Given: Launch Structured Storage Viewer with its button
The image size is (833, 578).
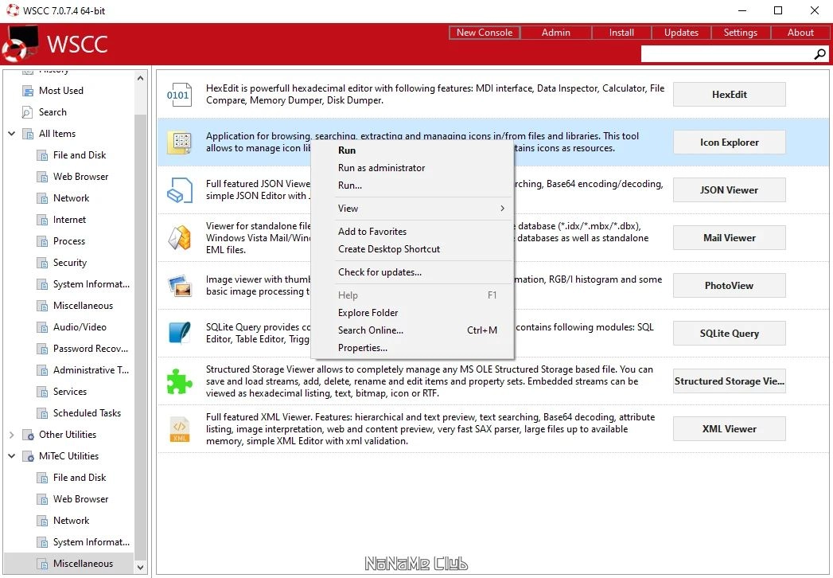Looking at the screenshot, I should coord(729,381).
